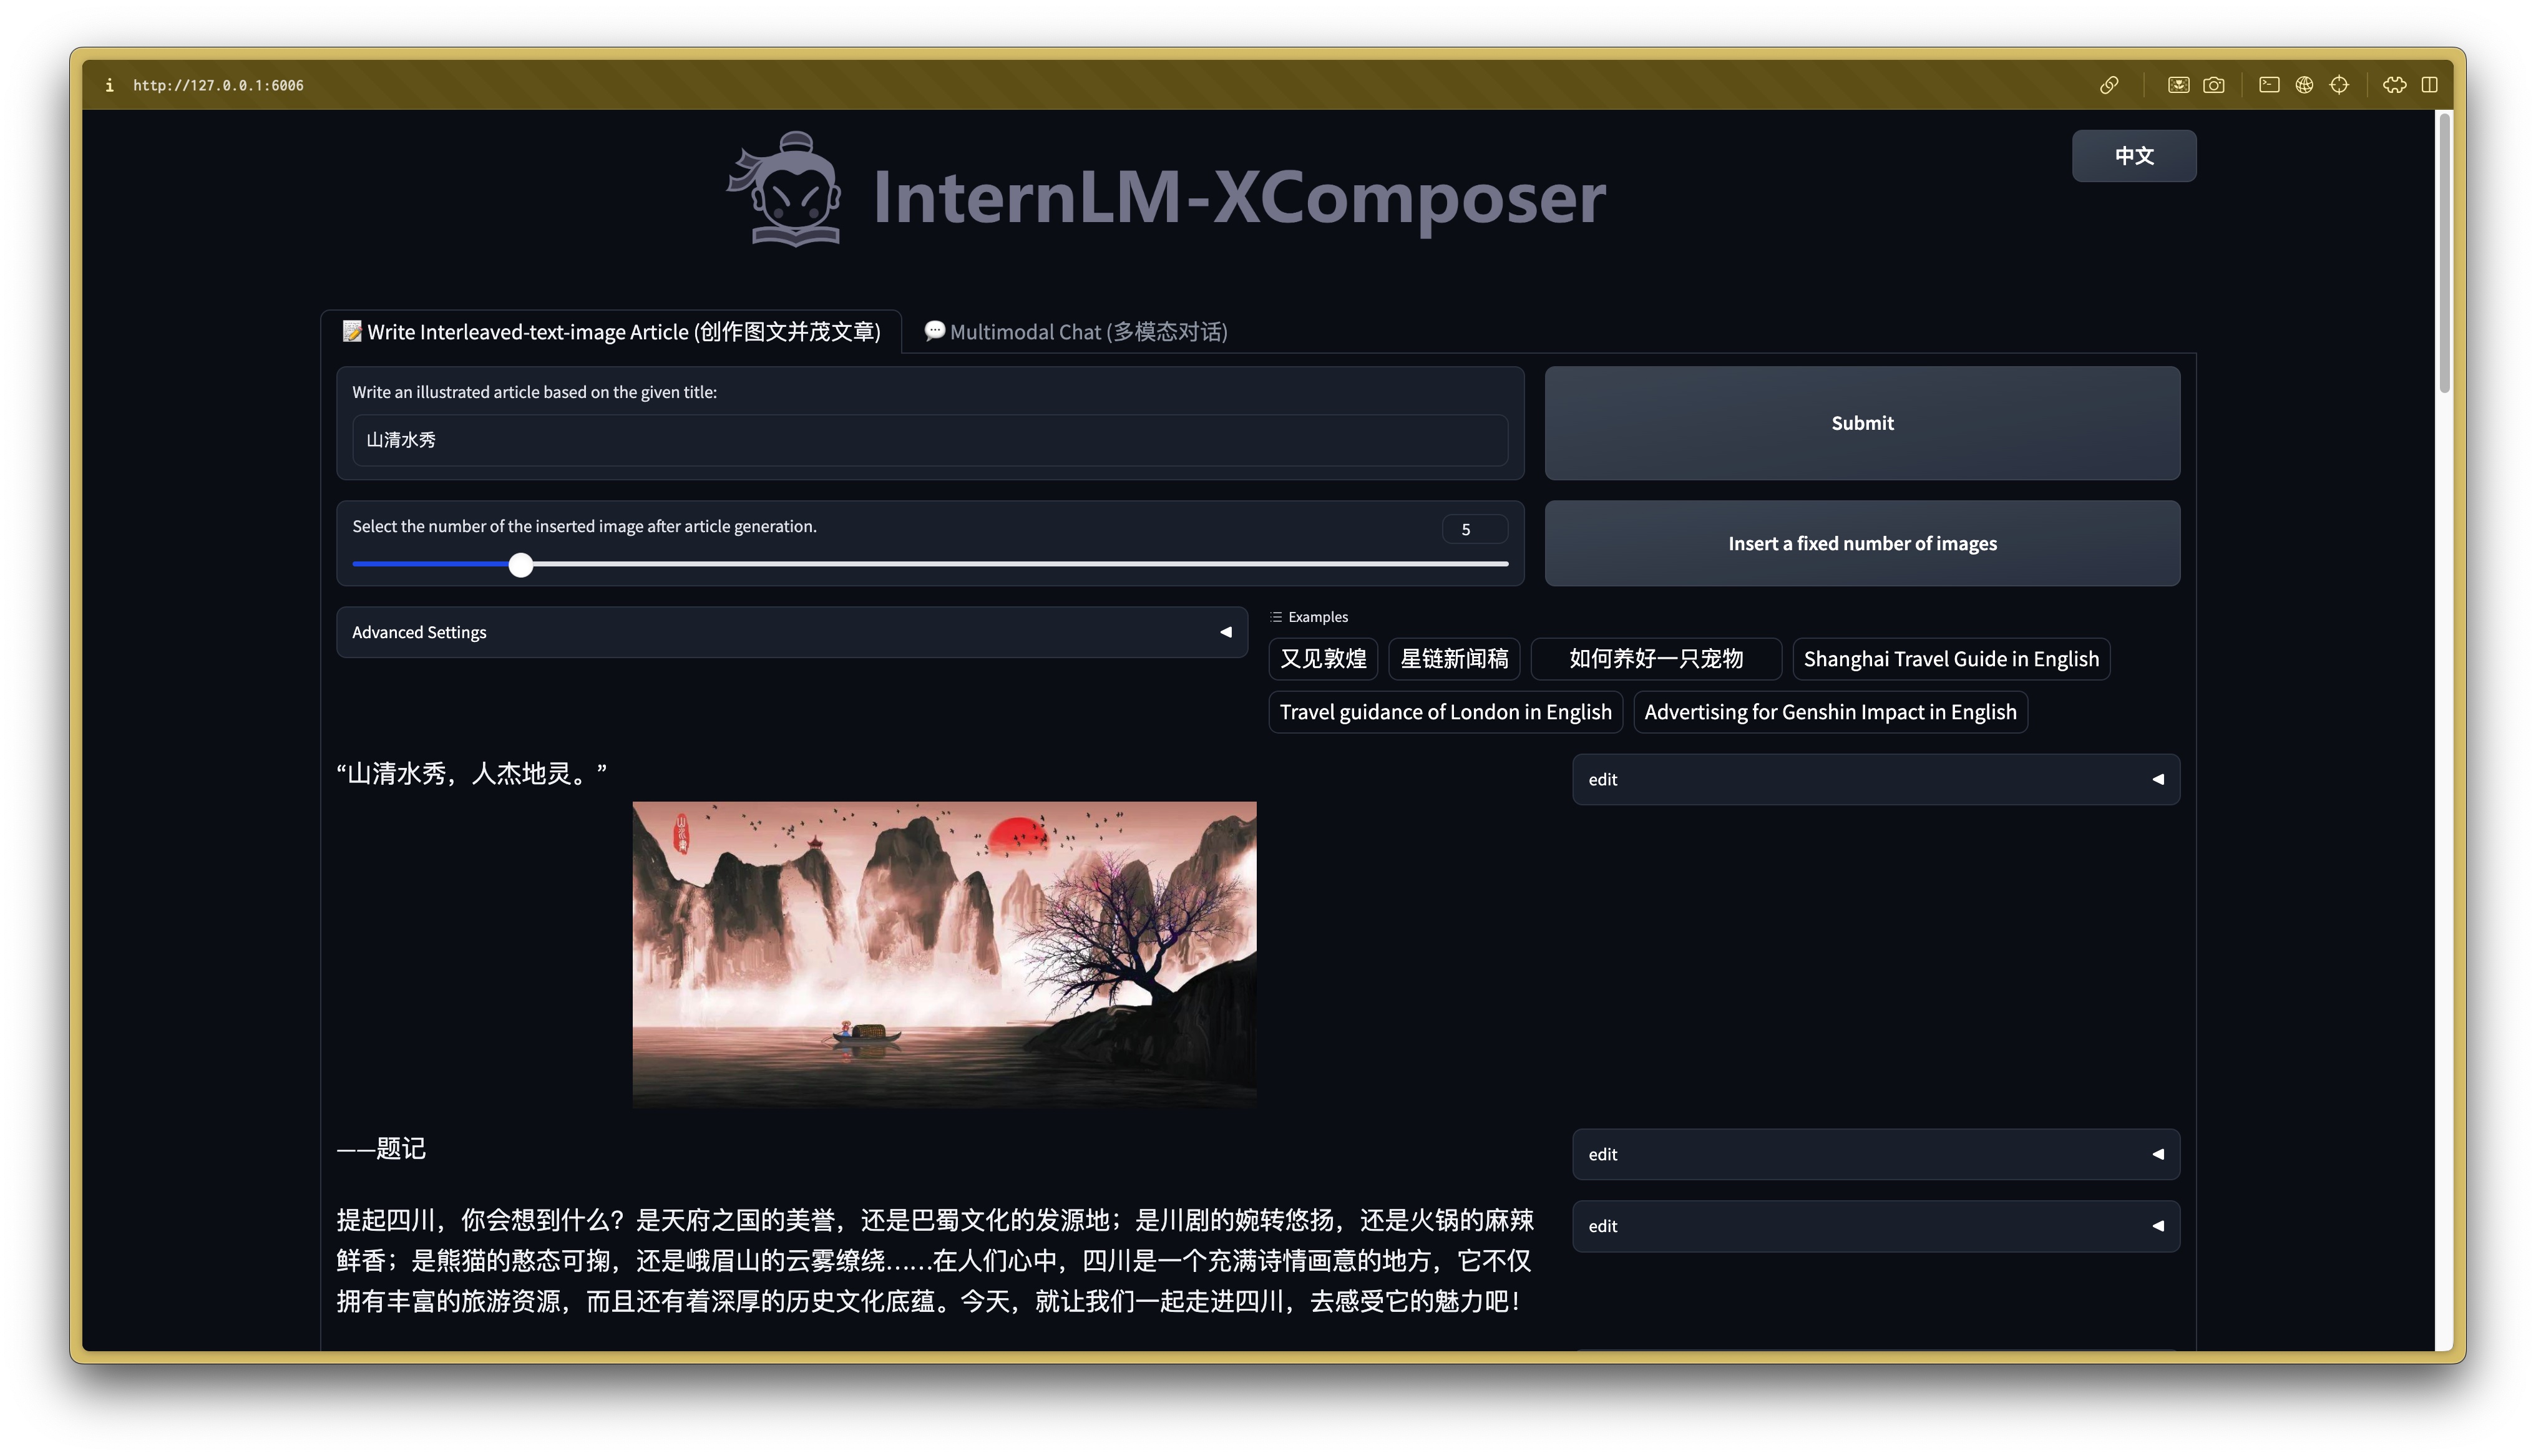Select the Write Interleaved-text-image Article tab
2536x1456 pixels.
(x=612, y=332)
